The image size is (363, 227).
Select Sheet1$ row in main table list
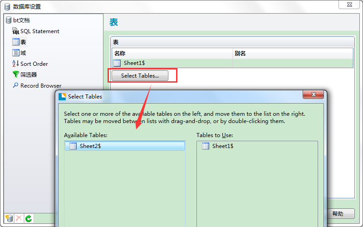coord(232,63)
